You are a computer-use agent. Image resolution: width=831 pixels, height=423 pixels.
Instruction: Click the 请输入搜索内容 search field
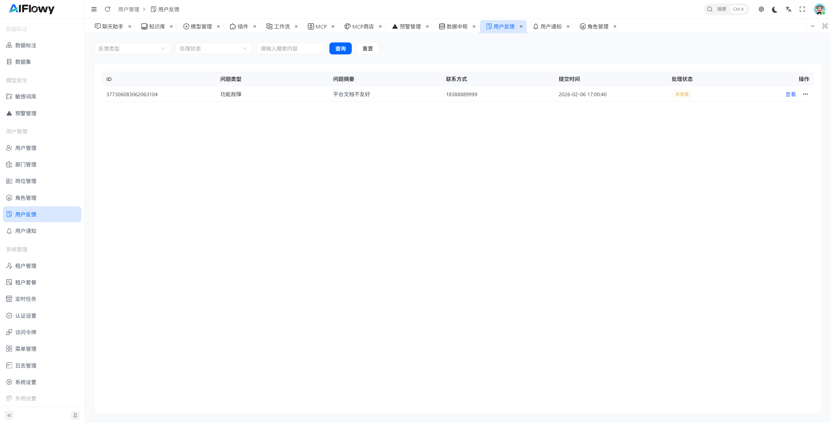[x=290, y=49]
